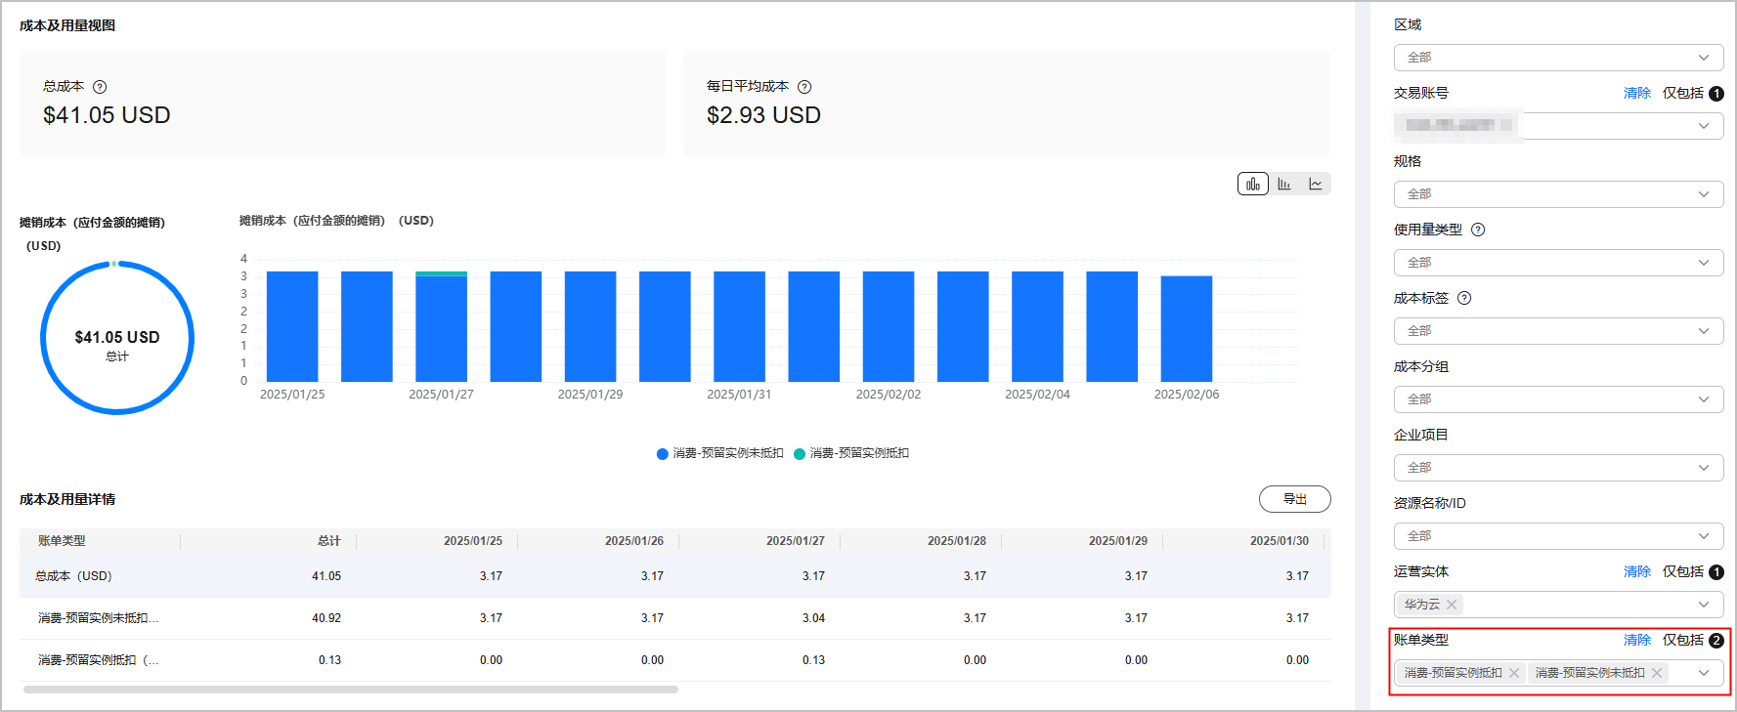
Task: Click the 2025/01/27 bar with green segment
Action: (x=441, y=326)
